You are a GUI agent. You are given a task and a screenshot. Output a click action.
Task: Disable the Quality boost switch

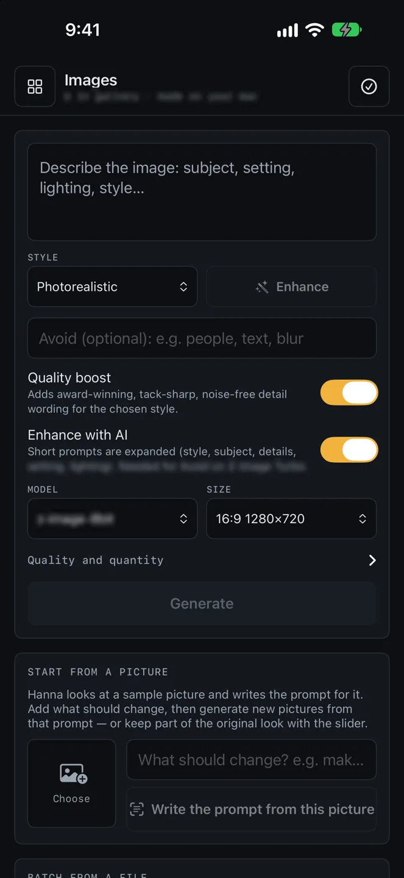coord(349,393)
